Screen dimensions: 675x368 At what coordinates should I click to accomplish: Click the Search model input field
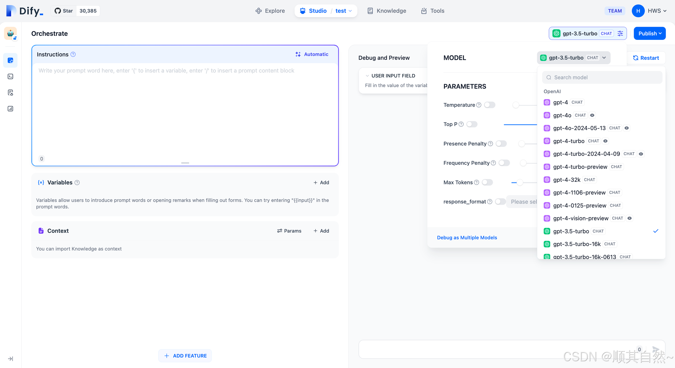602,77
